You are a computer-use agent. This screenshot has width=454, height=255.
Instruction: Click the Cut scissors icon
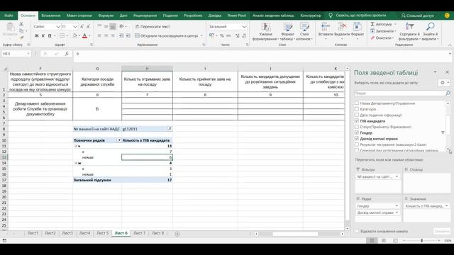click(x=21, y=24)
